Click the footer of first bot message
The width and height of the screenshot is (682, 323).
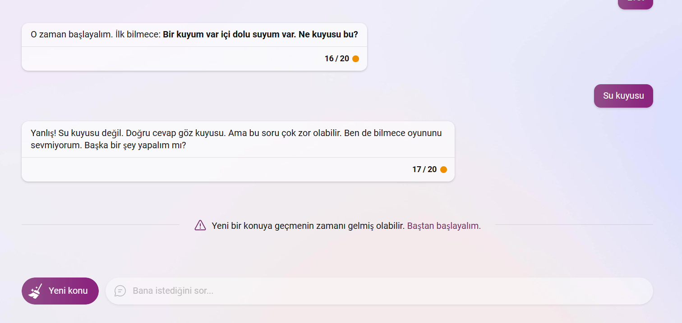tap(194, 59)
